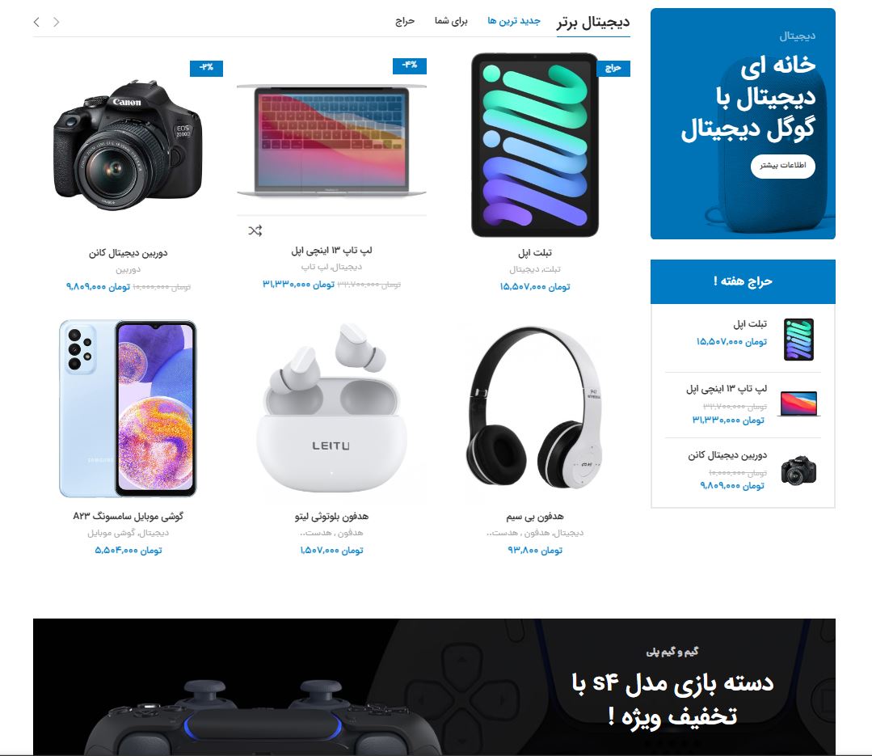
Task: Open the دیجیتال برتر tab
Action: 593,23
